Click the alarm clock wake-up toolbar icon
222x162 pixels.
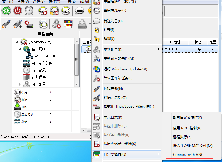pyautogui.click(x=29, y=11)
